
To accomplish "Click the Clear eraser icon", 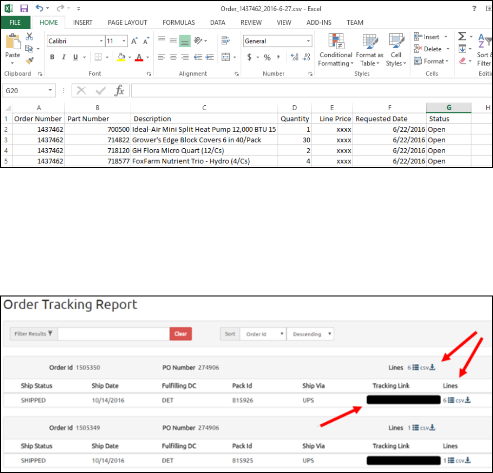I will (462, 60).
